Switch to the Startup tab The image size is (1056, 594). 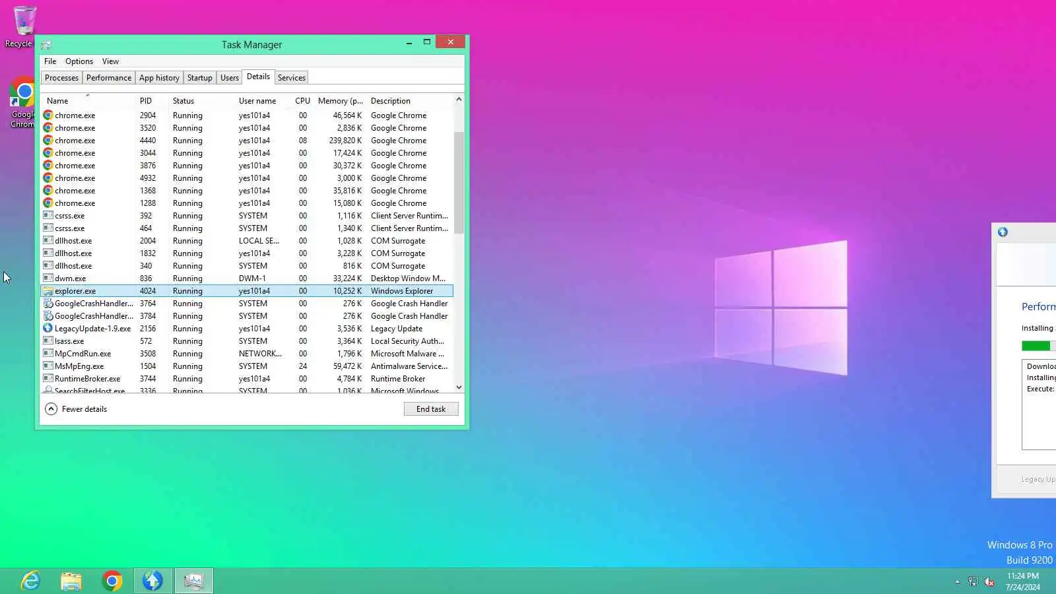(x=200, y=78)
